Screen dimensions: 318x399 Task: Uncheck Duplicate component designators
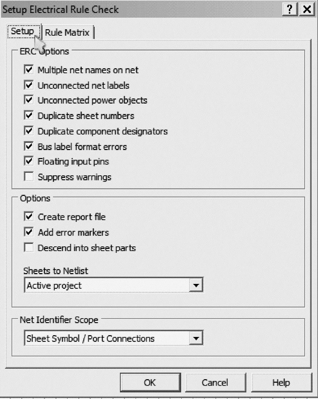pos(28,131)
